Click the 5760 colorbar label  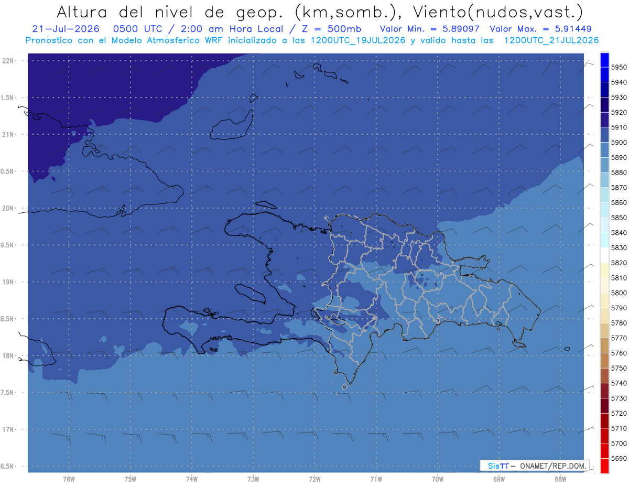(x=619, y=353)
